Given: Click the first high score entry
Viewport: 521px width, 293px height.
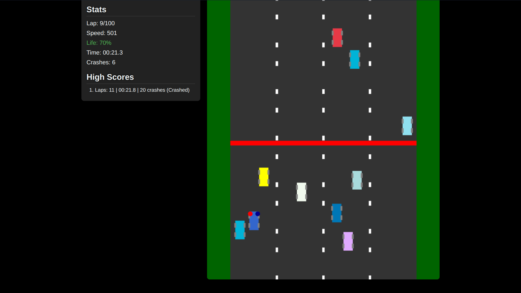Looking at the screenshot, I should coord(139,90).
